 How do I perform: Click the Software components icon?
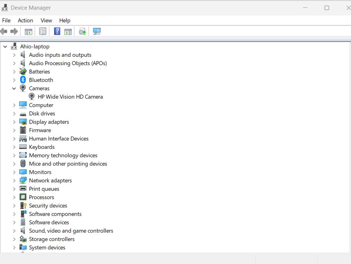pyautogui.click(x=23, y=214)
